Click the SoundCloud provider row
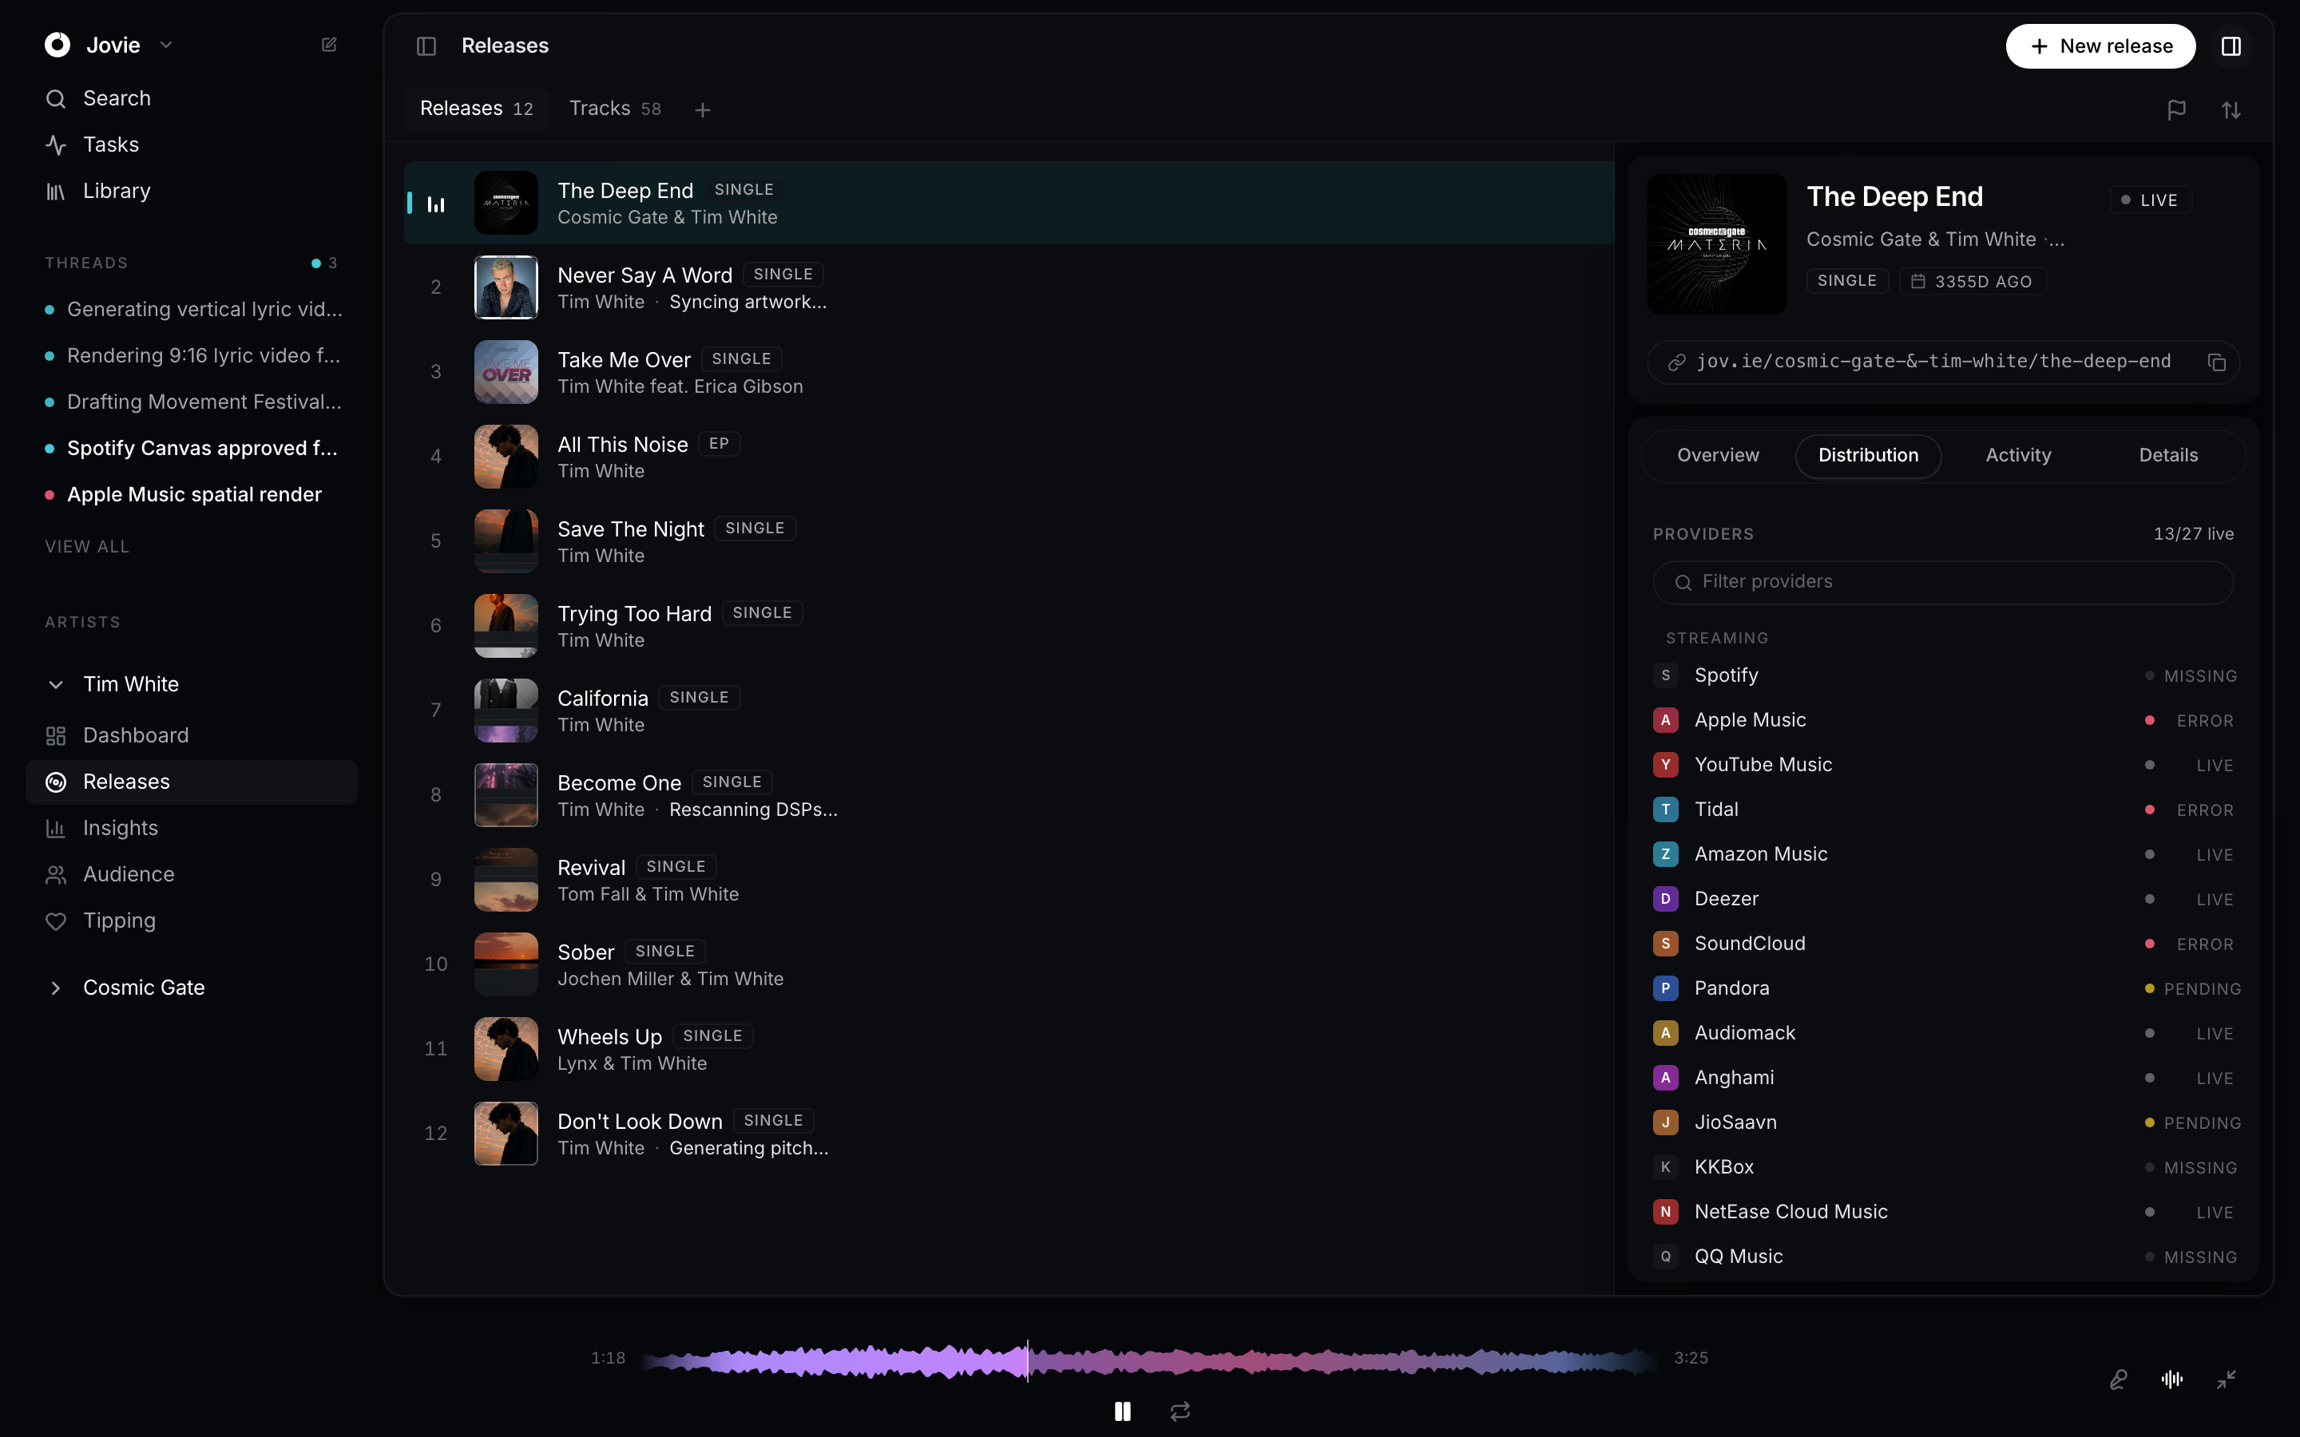Viewport: 2300px width, 1437px height. 1944,944
